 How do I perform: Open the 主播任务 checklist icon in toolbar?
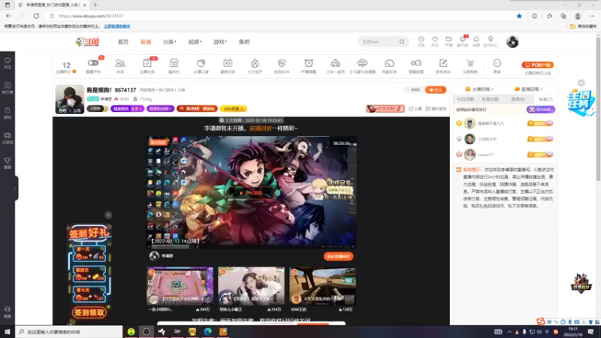pyautogui.click(x=146, y=63)
